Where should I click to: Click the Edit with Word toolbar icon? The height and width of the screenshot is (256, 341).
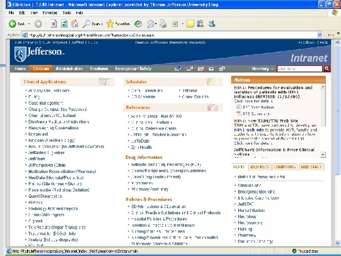pyautogui.click(x=175, y=24)
